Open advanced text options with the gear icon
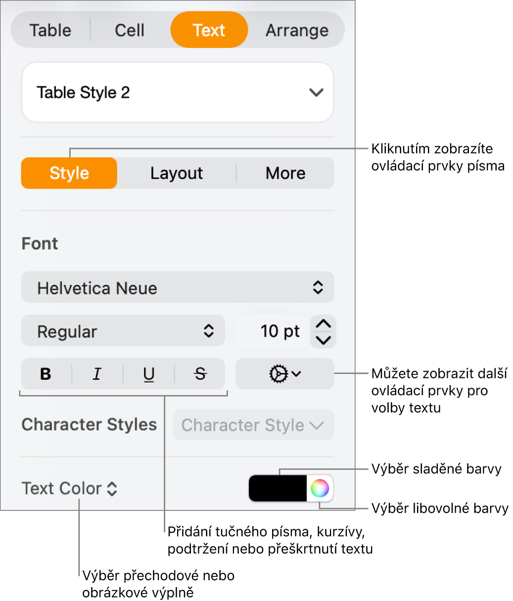 [284, 374]
